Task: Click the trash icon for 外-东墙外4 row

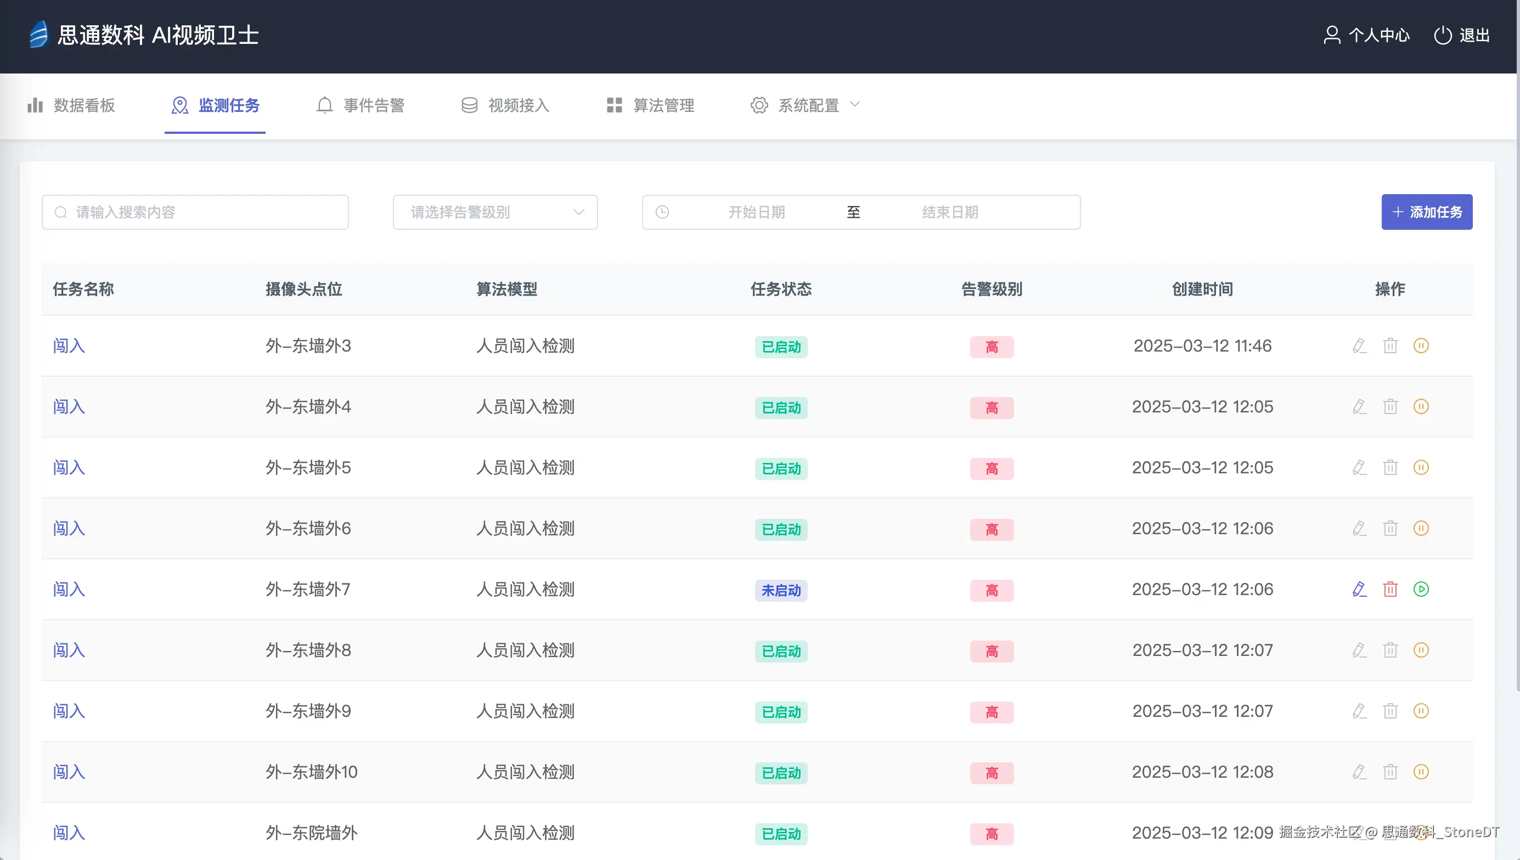Action: [x=1390, y=406]
